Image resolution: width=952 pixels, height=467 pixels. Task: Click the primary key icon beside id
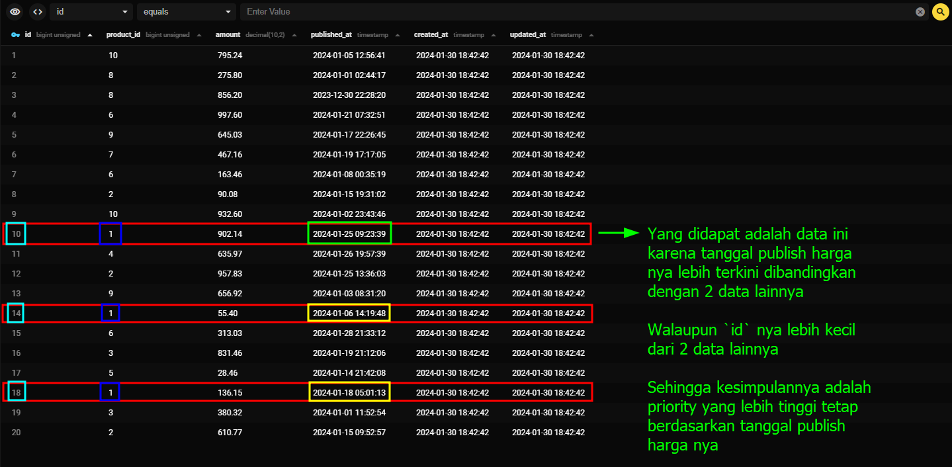point(16,35)
